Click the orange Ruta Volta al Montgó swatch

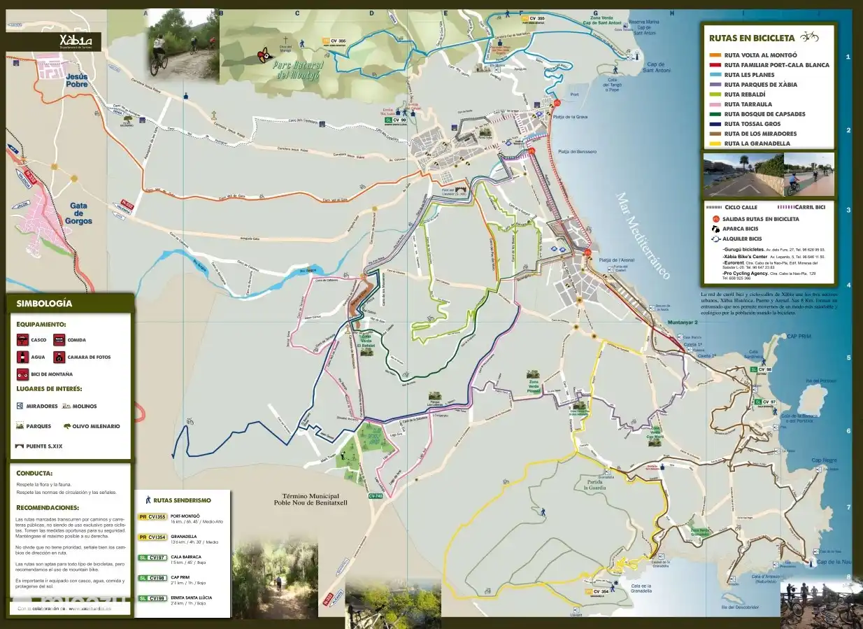(715, 55)
